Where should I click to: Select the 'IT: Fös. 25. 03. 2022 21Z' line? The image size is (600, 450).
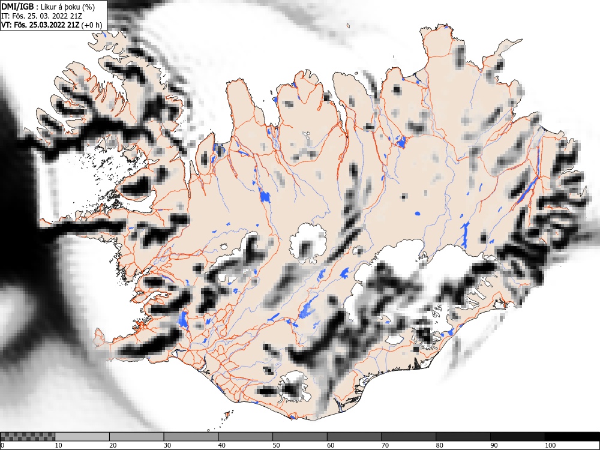(x=42, y=16)
